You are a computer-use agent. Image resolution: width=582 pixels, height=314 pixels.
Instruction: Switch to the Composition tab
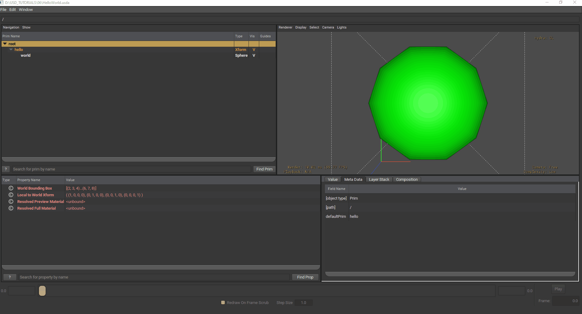407,179
